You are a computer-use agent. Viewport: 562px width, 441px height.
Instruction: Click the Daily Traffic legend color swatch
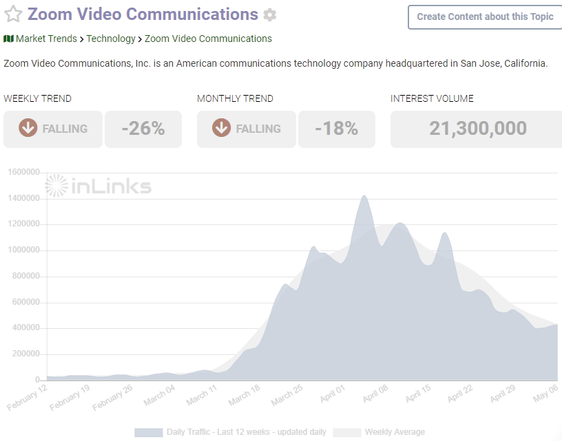pos(148,433)
